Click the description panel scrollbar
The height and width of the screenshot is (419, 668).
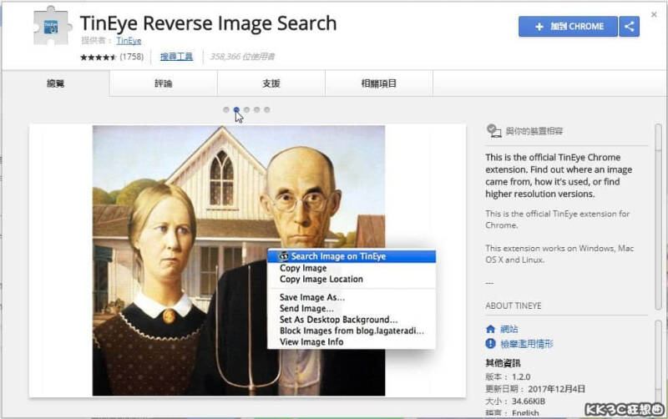[x=658, y=217]
